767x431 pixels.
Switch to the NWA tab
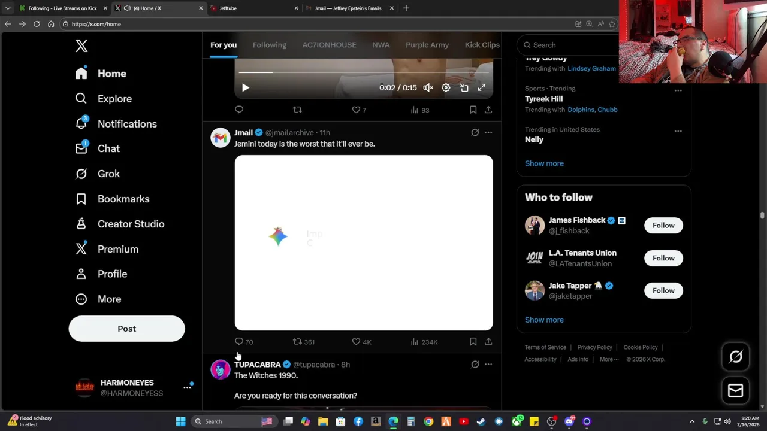coord(381,45)
